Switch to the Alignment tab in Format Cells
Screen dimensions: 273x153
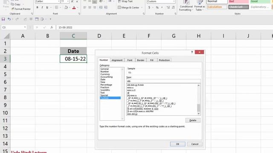coord(117,60)
